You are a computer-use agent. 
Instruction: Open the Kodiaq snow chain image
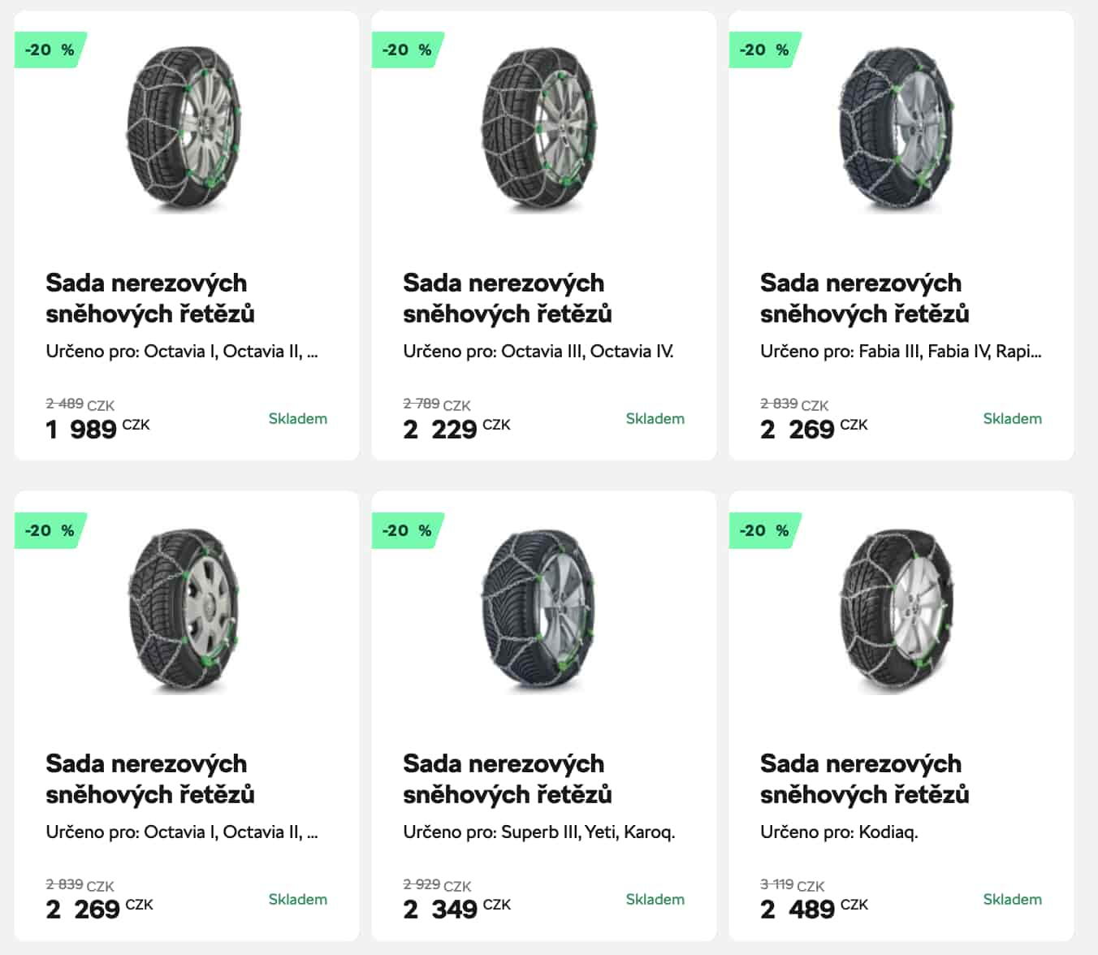(896, 611)
